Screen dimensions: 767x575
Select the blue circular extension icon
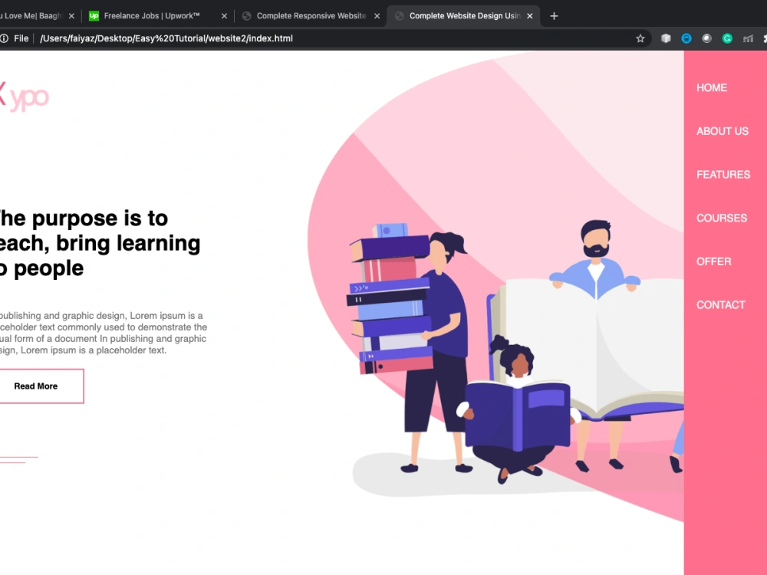coord(686,38)
